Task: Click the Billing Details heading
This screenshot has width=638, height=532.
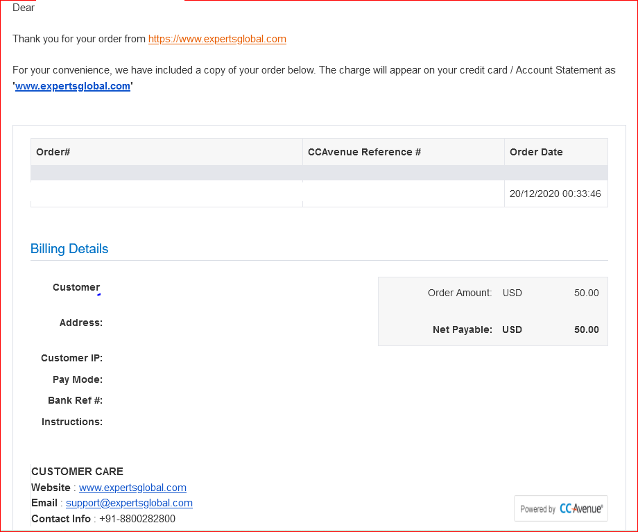Action: click(69, 249)
